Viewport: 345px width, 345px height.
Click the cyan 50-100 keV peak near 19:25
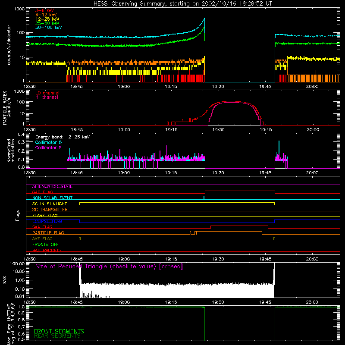[x=204, y=19]
